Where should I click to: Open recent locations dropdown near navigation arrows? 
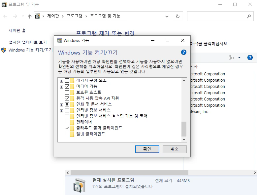[x=23, y=16]
